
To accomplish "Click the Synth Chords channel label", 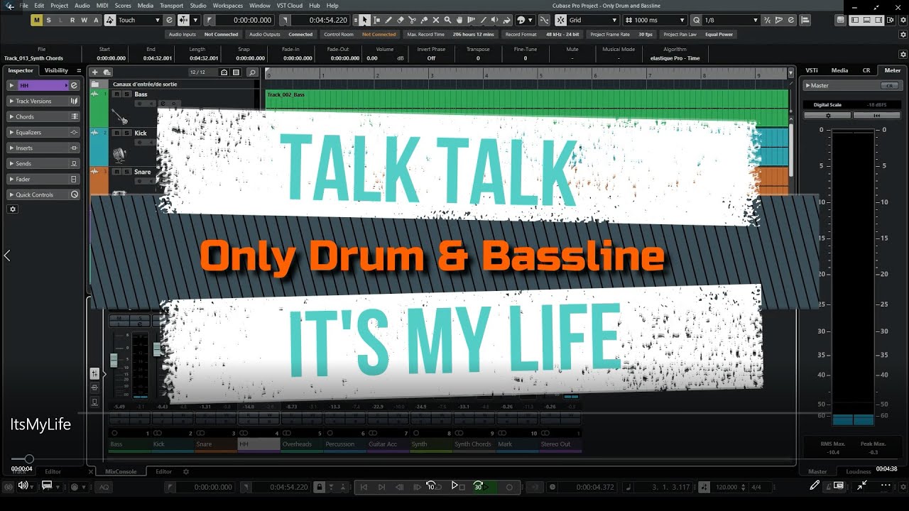I will click(x=473, y=444).
